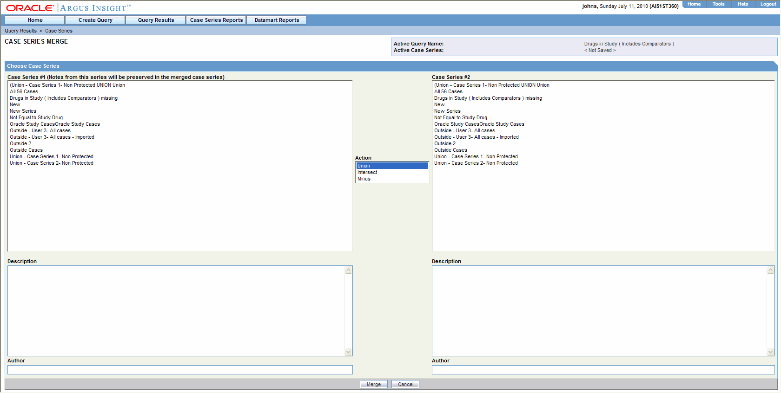
Task: Click the Case Series #2 Description box
Action: pos(600,311)
